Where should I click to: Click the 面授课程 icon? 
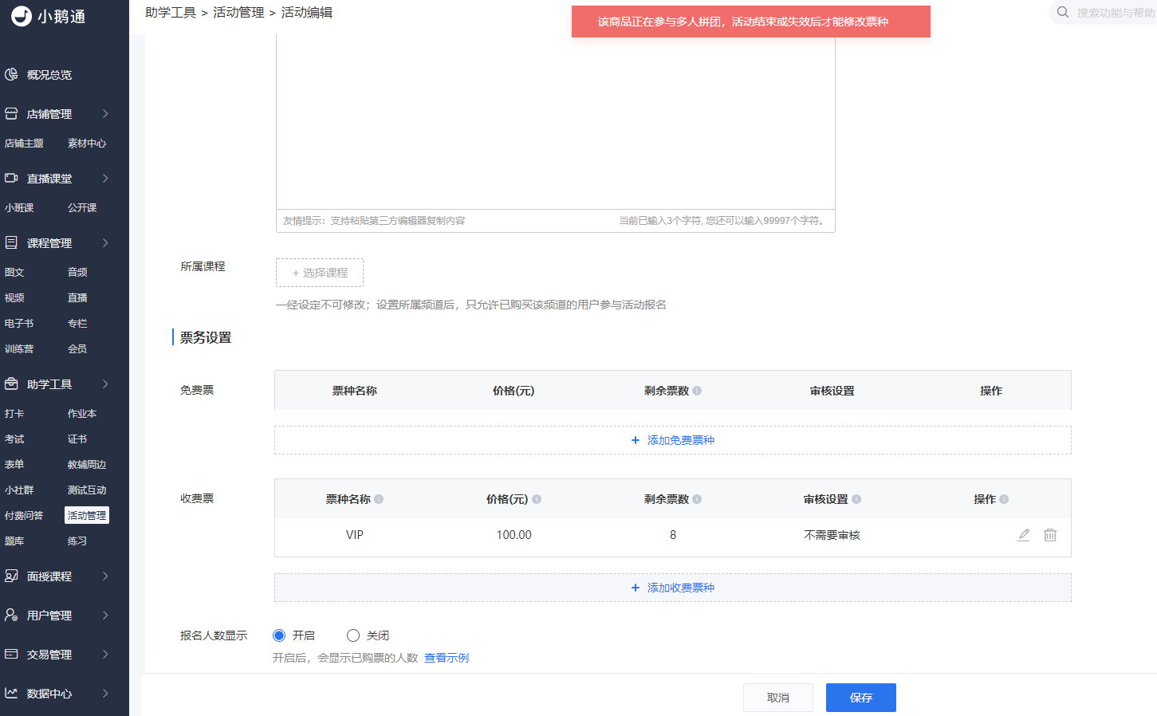point(11,576)
